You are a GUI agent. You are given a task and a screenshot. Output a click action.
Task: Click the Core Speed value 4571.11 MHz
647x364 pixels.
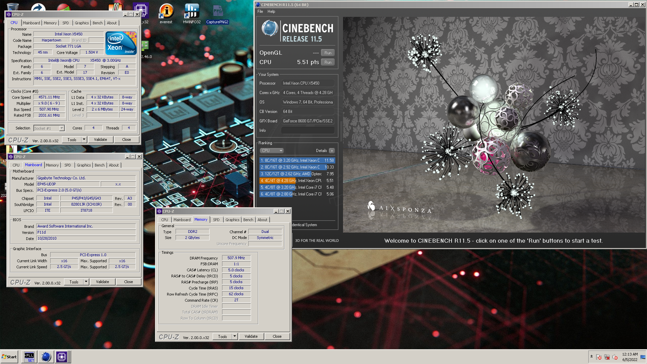click(x=49, y=97)
